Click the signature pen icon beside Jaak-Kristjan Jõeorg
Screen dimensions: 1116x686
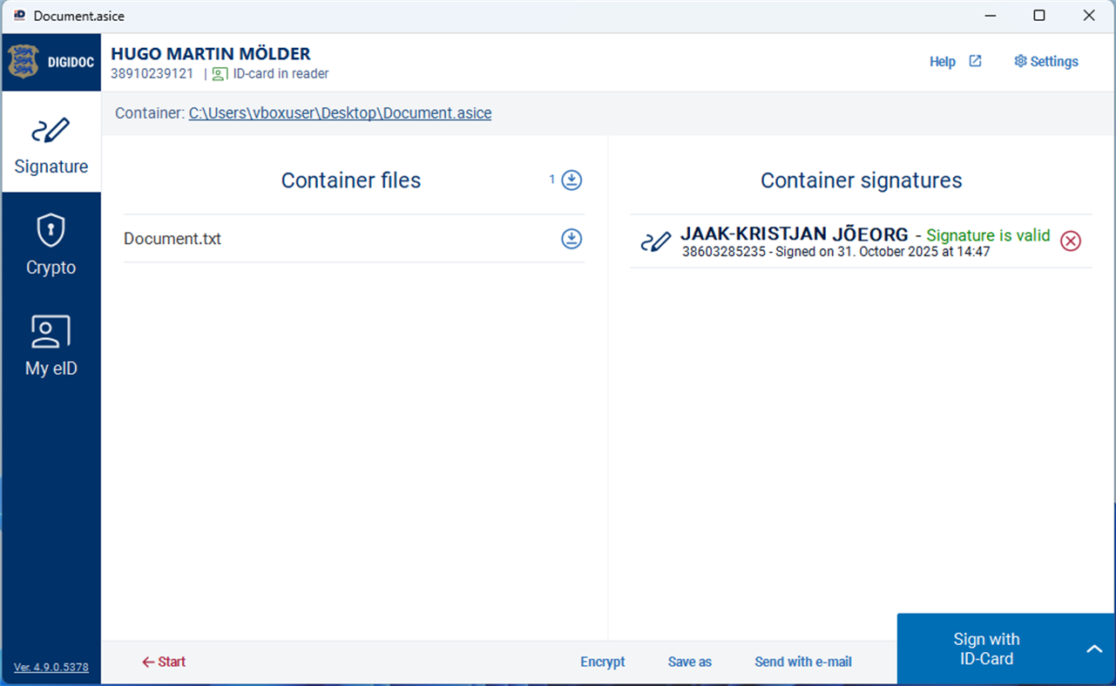click(x=655, y=242)
